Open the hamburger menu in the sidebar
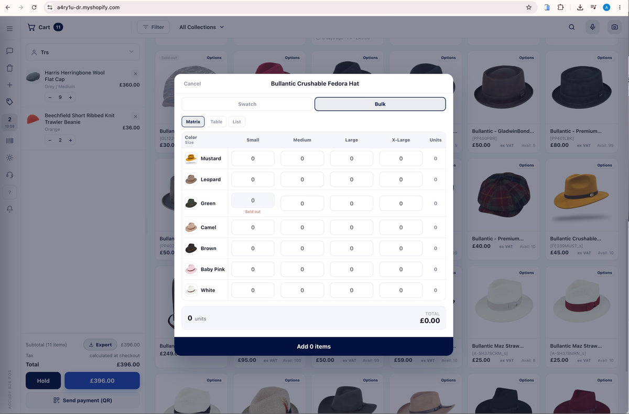 (9, 28)
